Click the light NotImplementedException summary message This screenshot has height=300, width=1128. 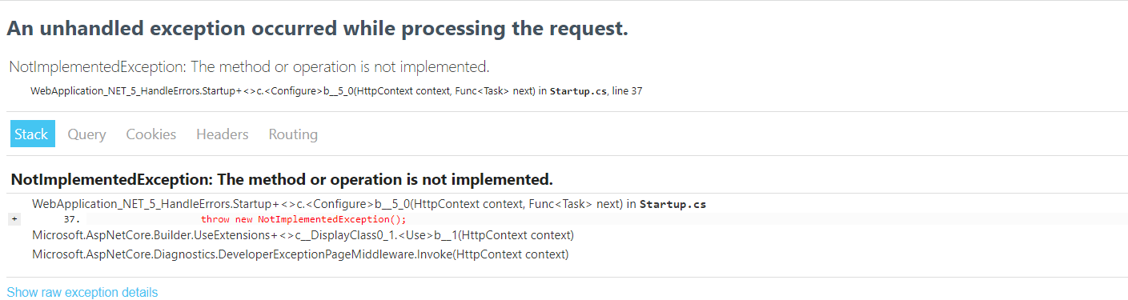[249, 66]
